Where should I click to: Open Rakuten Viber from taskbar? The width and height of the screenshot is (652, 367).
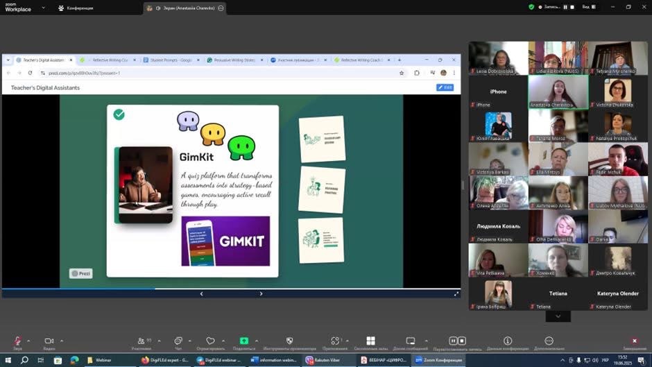pyautogui.click(x=328, y=360)
